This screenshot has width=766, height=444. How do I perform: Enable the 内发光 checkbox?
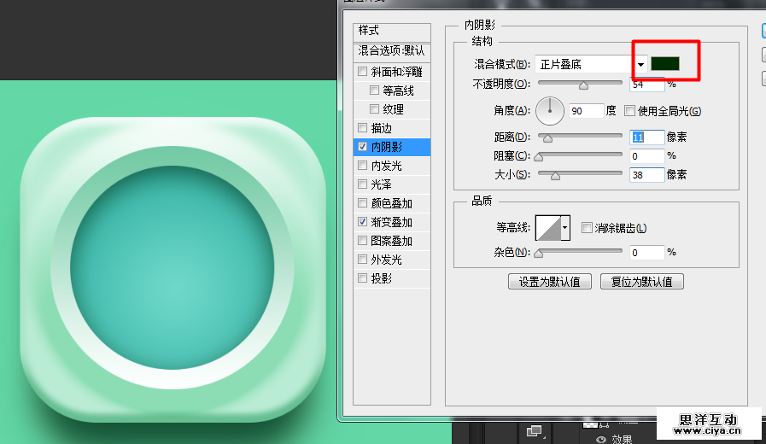pos(362,166)
